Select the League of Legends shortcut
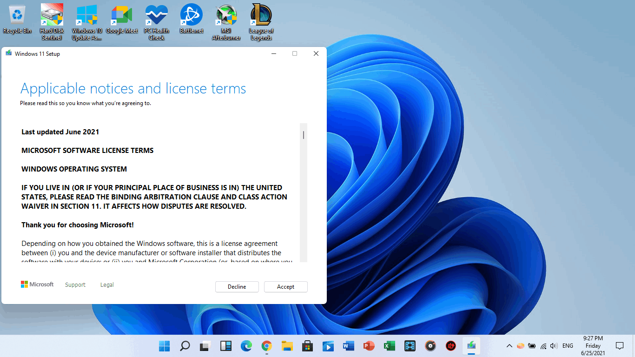Viewport: 635px width, 357px height. [x=261, y=22]
